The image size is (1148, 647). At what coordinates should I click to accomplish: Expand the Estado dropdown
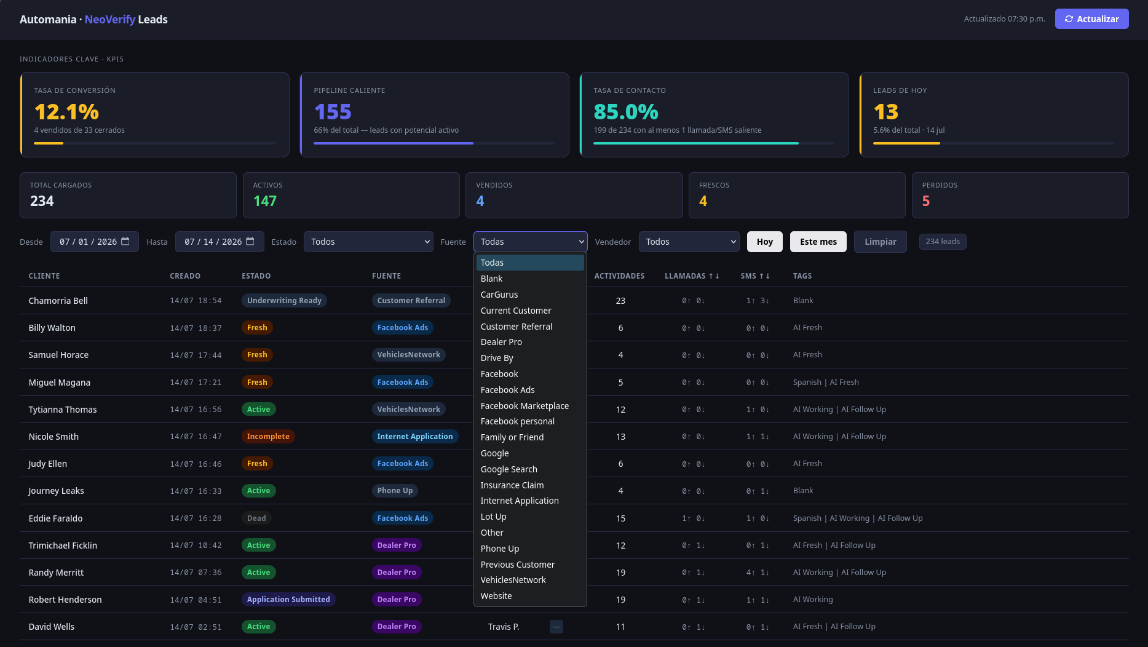pyautogui.click(x=368, y=242)
